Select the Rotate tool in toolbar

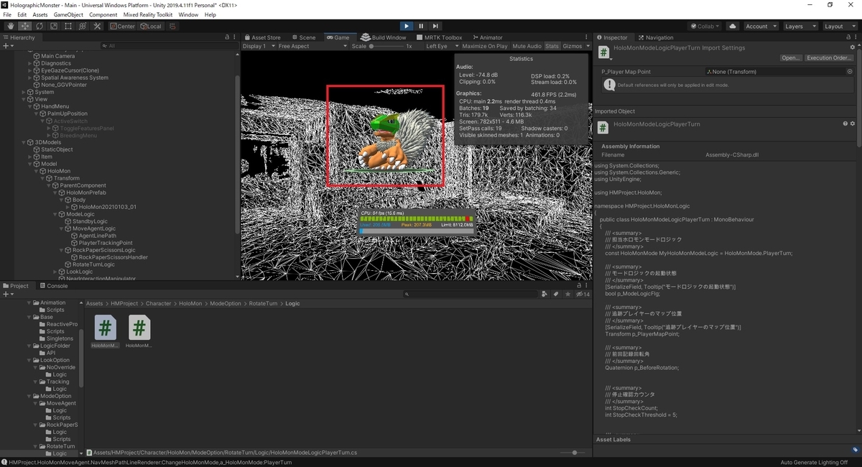click(39, 26)
